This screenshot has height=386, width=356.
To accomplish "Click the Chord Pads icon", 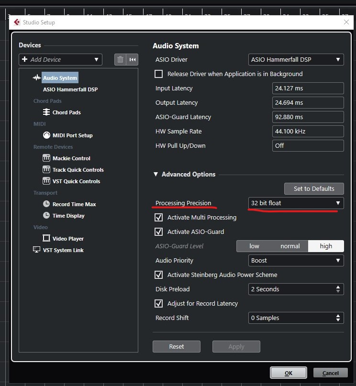I will (x=46, y=112).
